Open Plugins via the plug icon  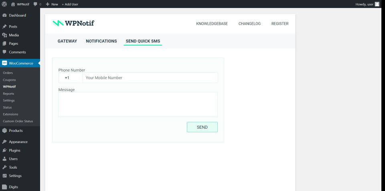coord(4,151)
